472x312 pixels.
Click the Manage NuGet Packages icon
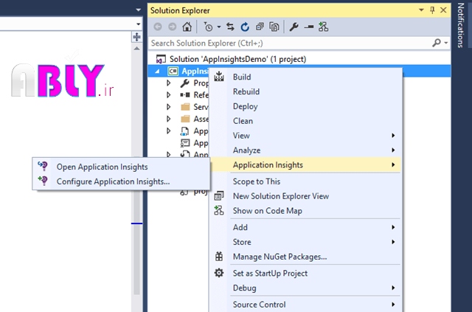[219, 256]
